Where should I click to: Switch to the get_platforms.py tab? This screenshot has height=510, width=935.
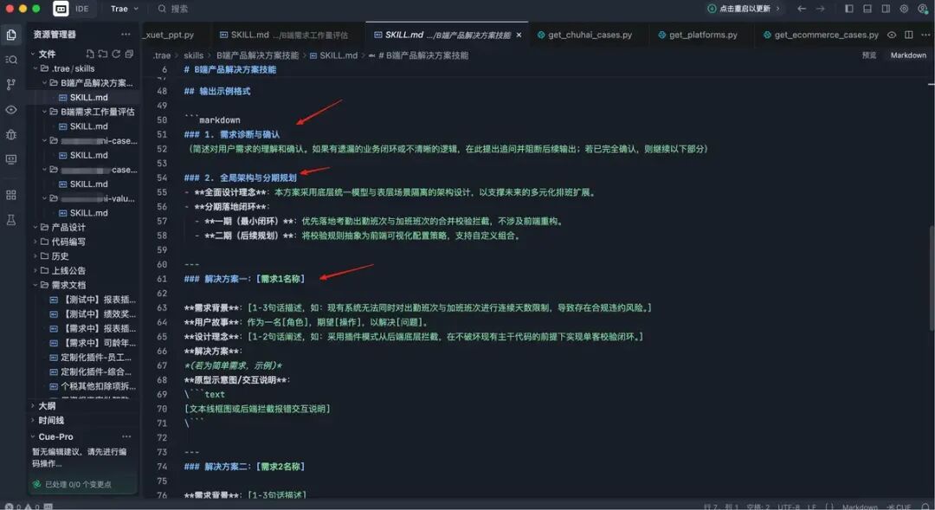pos(698,35)
